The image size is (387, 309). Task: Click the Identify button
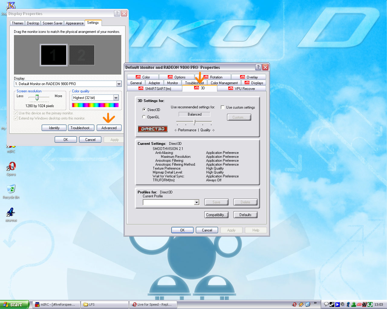click(54, 128)
